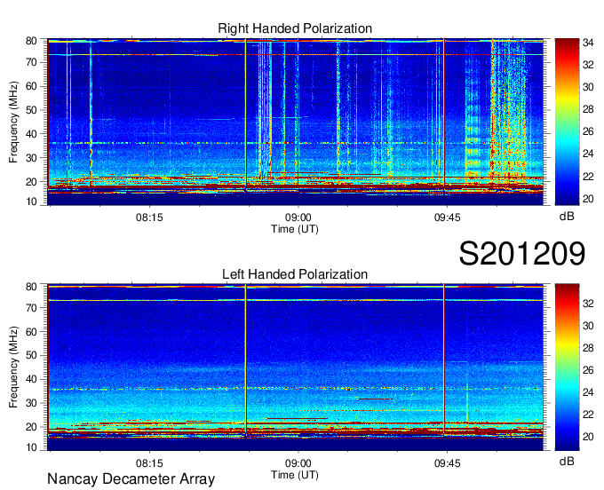Image resolution: width=604 pixels, height=490 pixels.
Task: Click the "22" value on Left Handed color scale
Action: (x=588, y=415)
